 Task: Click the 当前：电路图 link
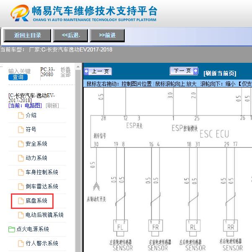point(25,105)
